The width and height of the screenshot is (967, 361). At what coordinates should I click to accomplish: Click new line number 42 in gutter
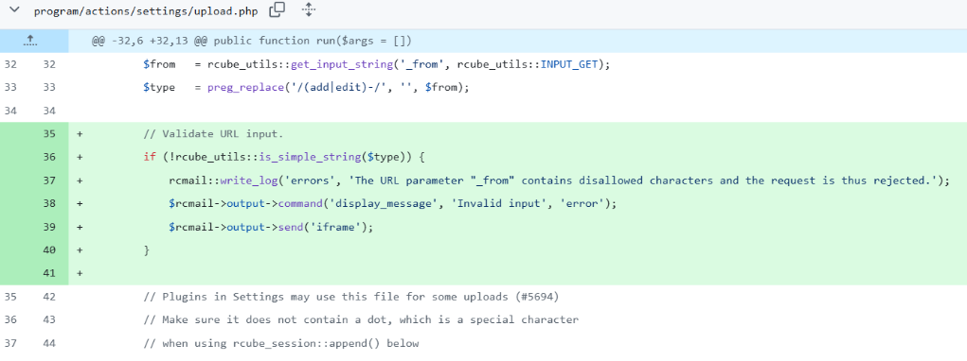[49, 297]
